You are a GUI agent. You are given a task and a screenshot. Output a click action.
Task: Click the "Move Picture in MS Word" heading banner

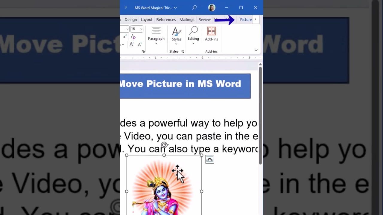[x=185, y=86]
